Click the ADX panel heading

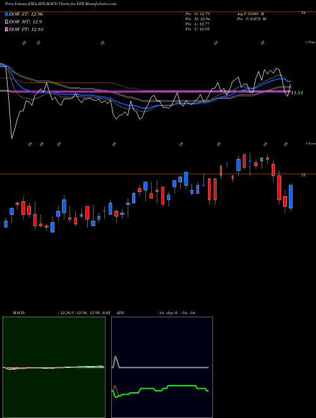[121, 313]
